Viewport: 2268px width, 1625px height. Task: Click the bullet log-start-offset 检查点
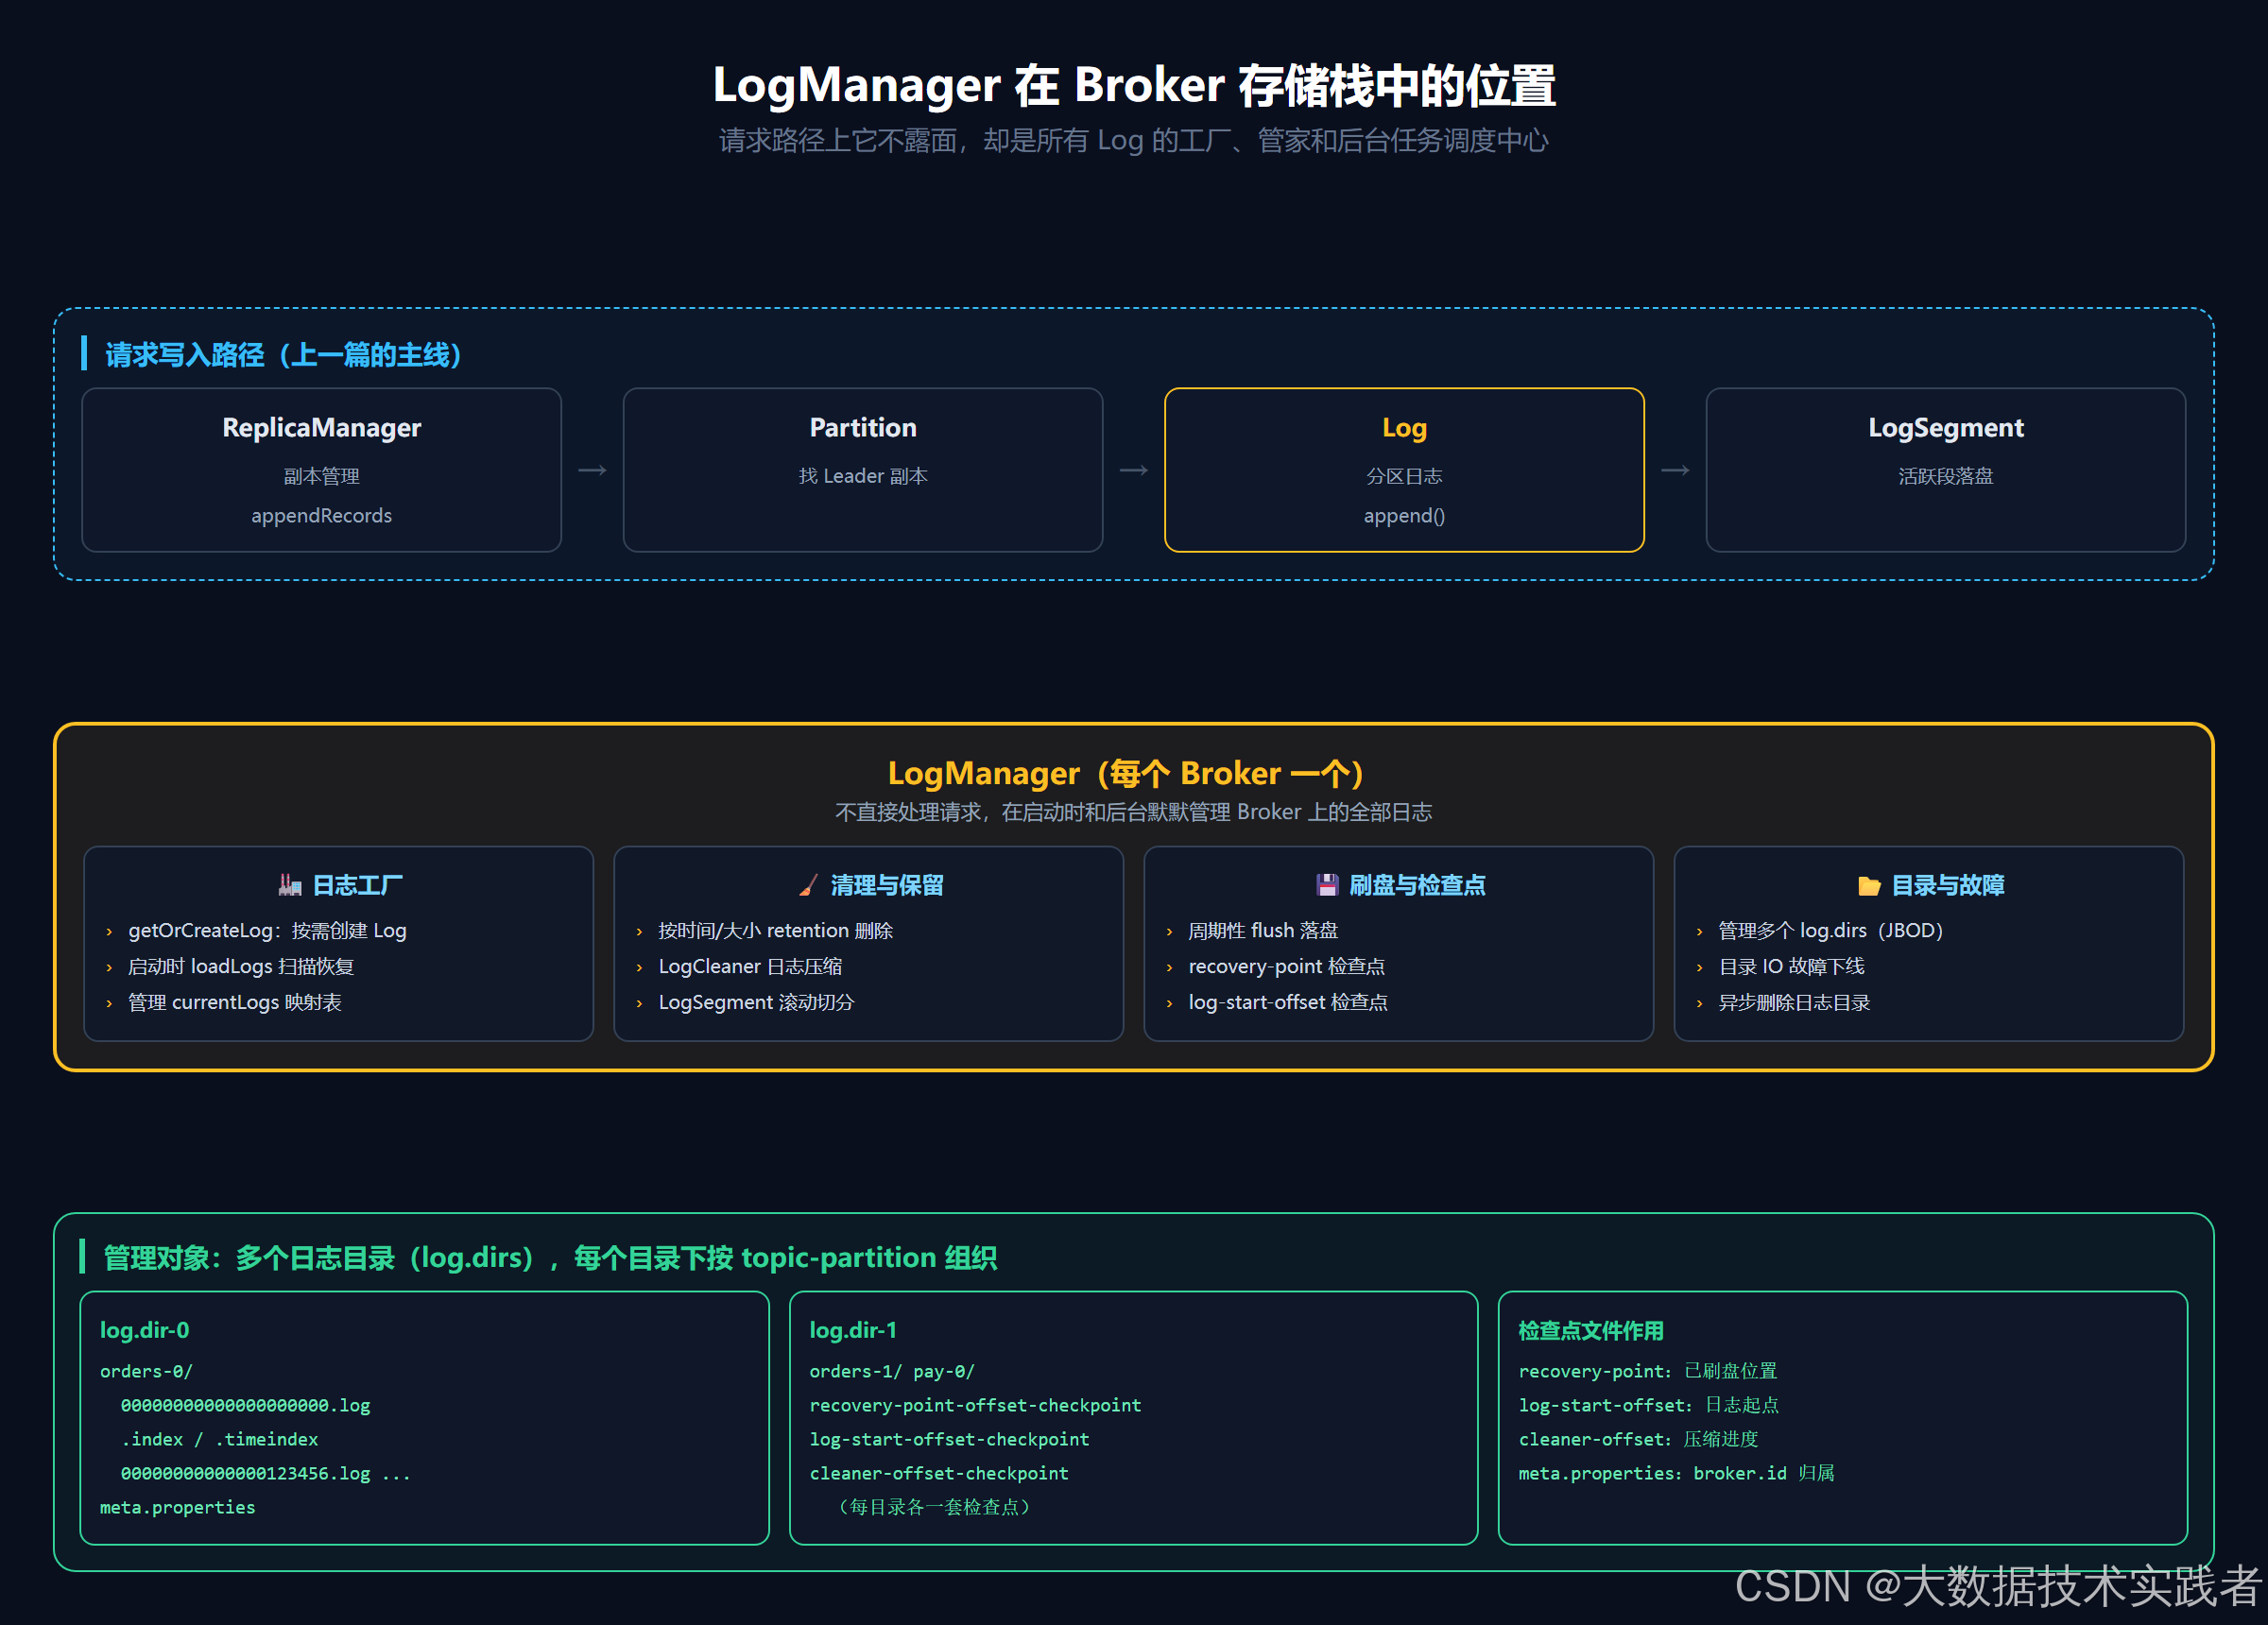(x=1288, y=1002)
